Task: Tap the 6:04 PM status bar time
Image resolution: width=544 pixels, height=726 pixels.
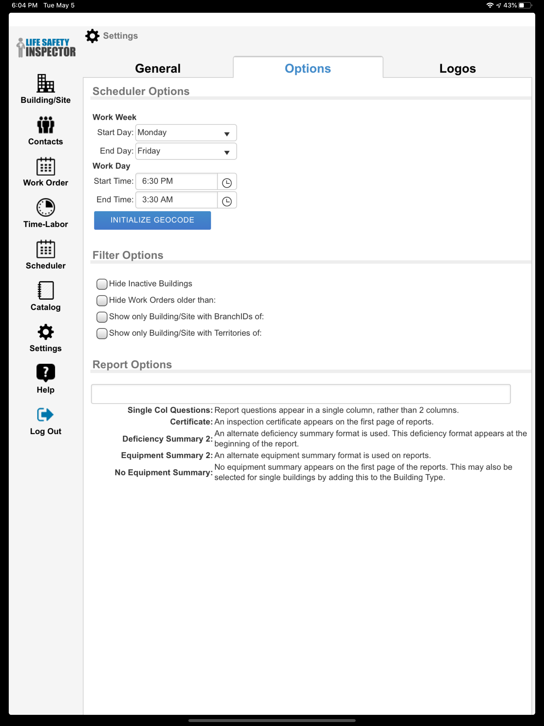Action: pos(25,5)
